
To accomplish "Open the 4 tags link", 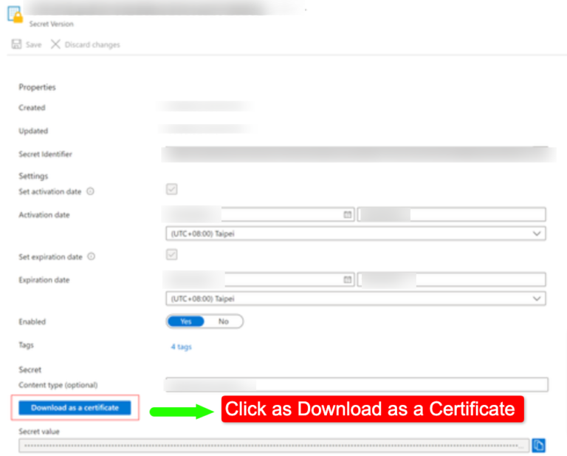I will (x=181, y=347).
